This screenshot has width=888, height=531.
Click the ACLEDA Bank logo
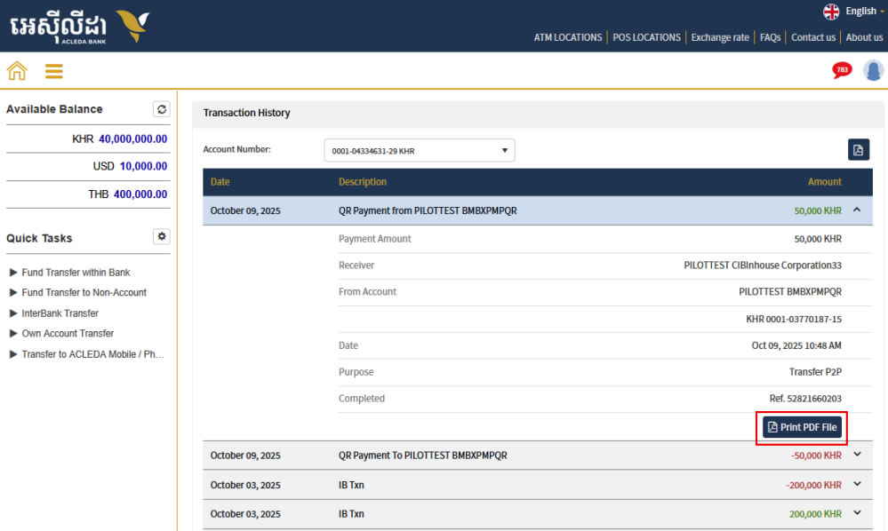(78, 27)
